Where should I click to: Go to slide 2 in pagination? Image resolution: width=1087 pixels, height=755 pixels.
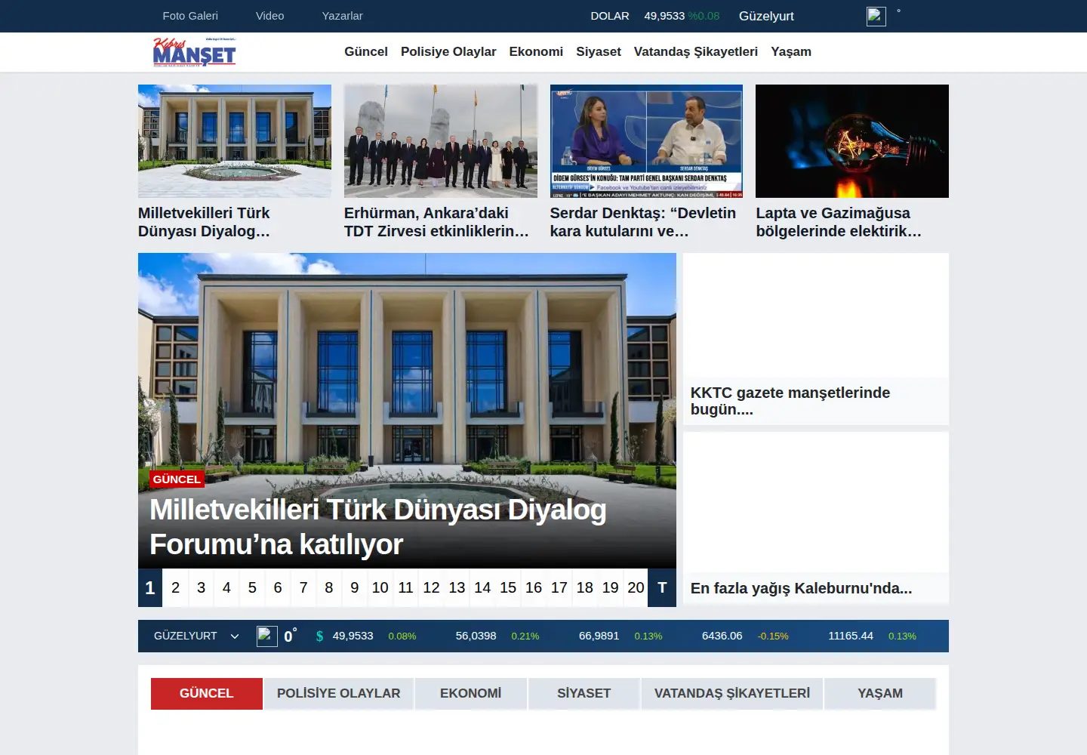click(175, 587)
